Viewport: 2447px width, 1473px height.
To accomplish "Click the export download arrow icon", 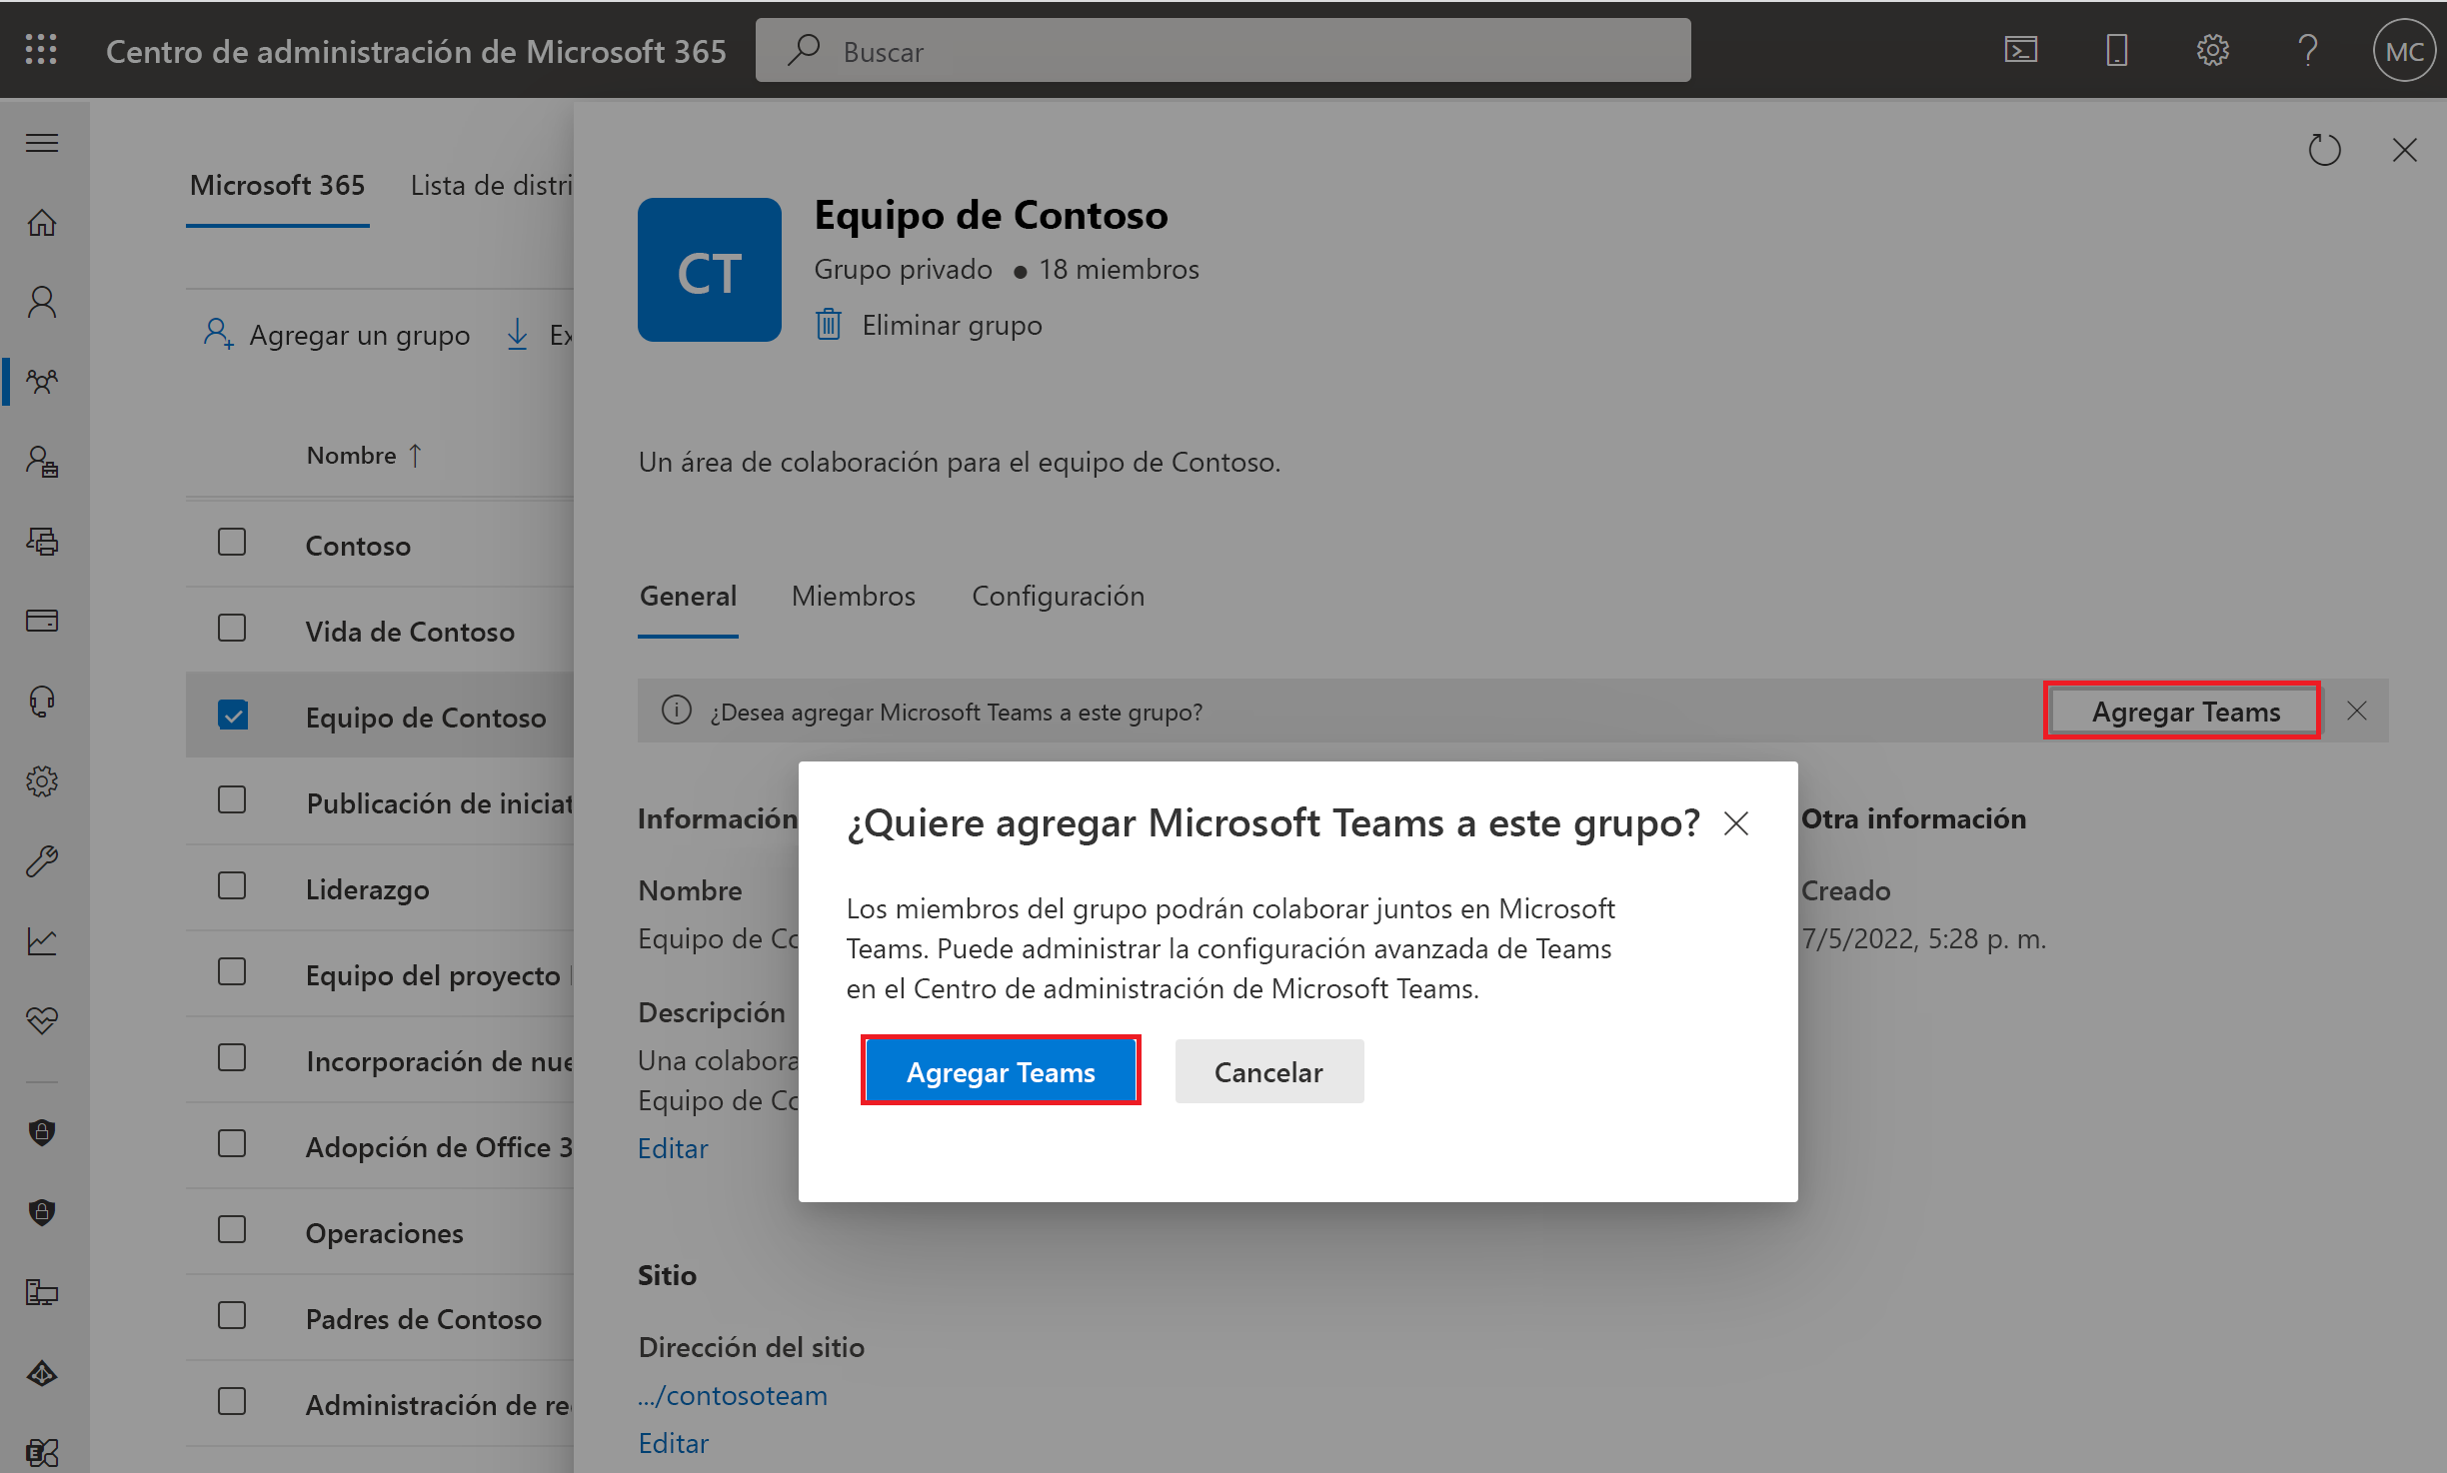I will [x=517, y=334].
